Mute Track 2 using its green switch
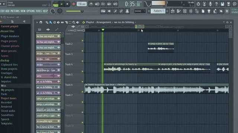Screen dimensions: 238x133 [x=83, y=51]
